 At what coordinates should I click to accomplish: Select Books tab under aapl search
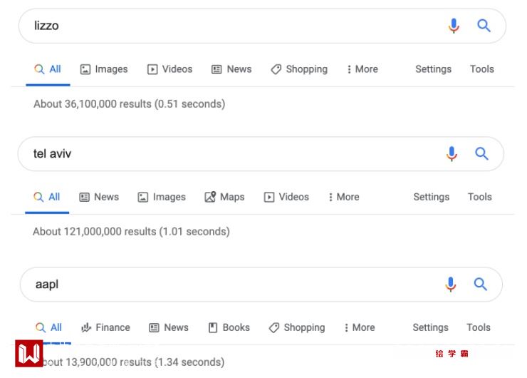pos(229,327)
